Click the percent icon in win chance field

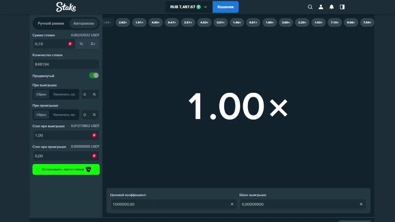click(361, 204)
